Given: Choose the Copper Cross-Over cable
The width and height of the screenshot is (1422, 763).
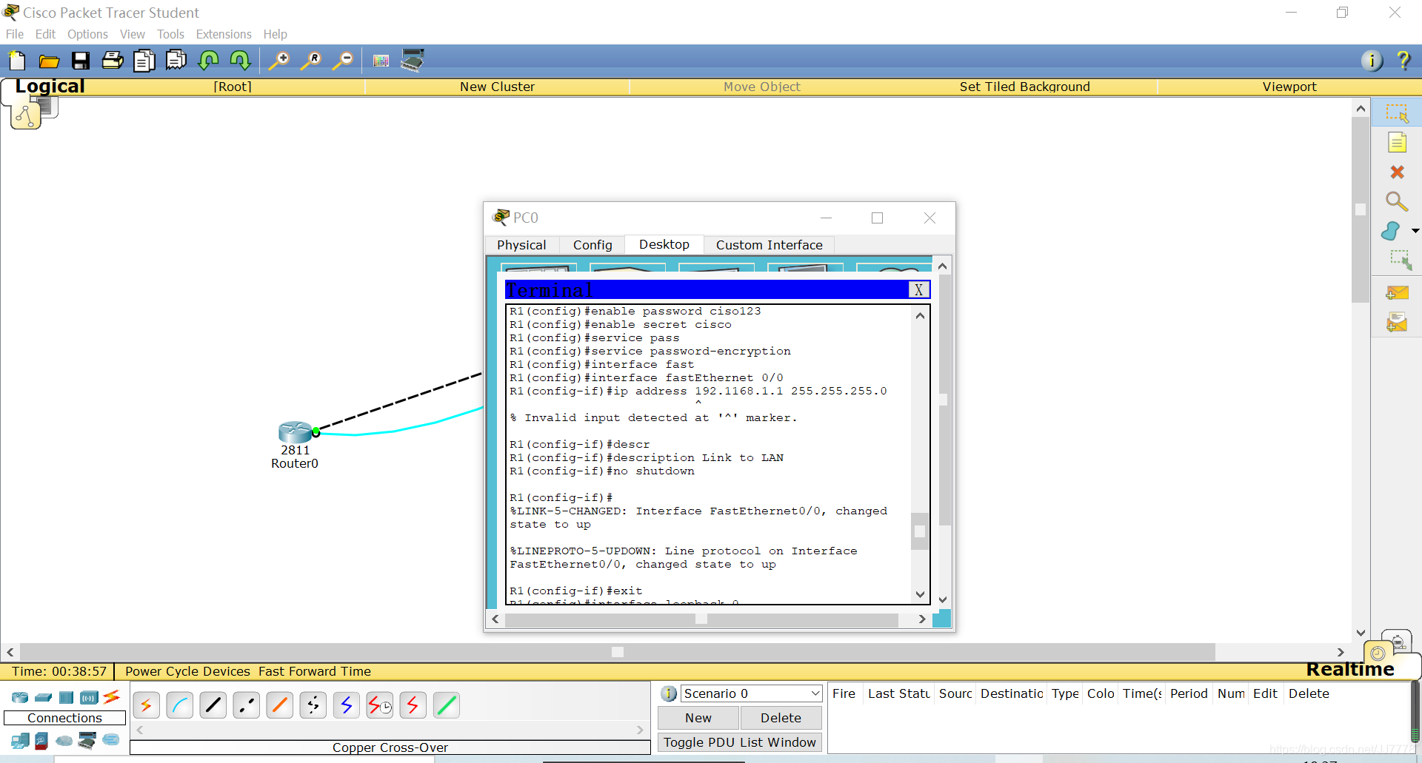Looking at the screenshot, I should [x=246, y=705].
